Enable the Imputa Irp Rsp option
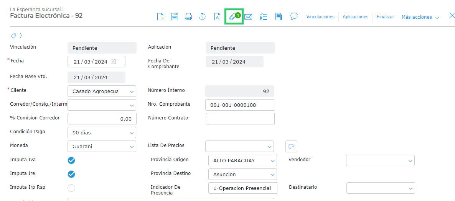455x201 pixels. pos(71,188)
